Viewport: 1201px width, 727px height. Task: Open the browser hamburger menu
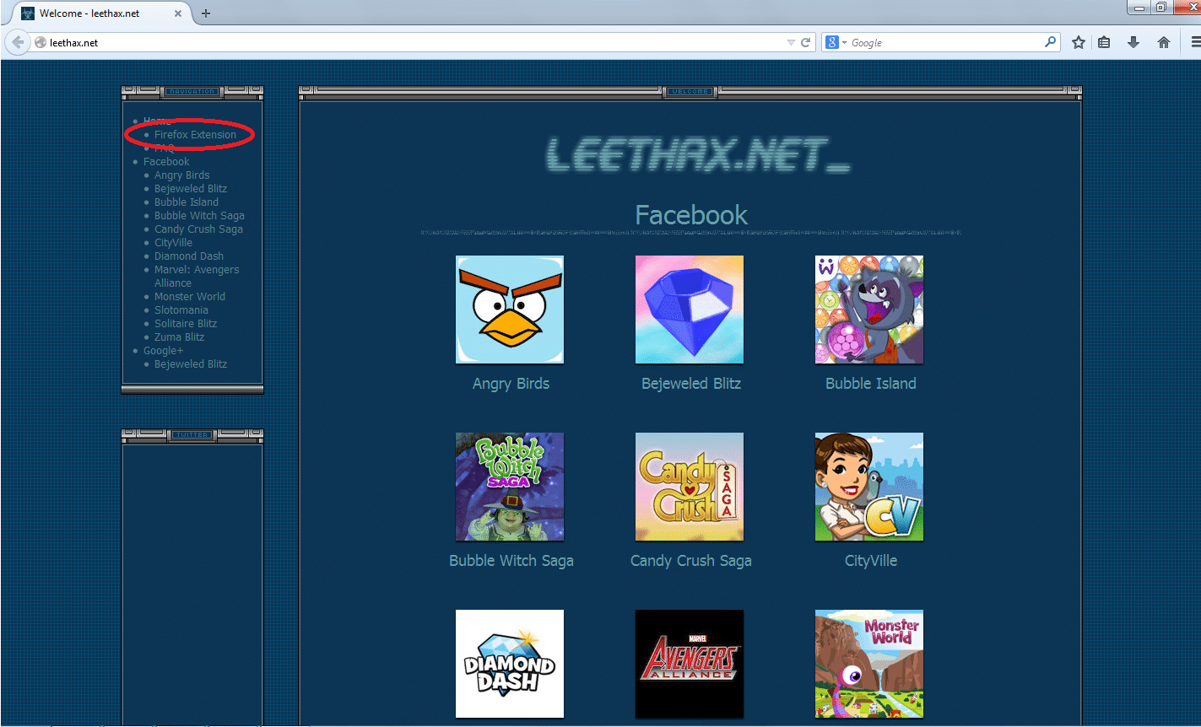pos(1194,42)
